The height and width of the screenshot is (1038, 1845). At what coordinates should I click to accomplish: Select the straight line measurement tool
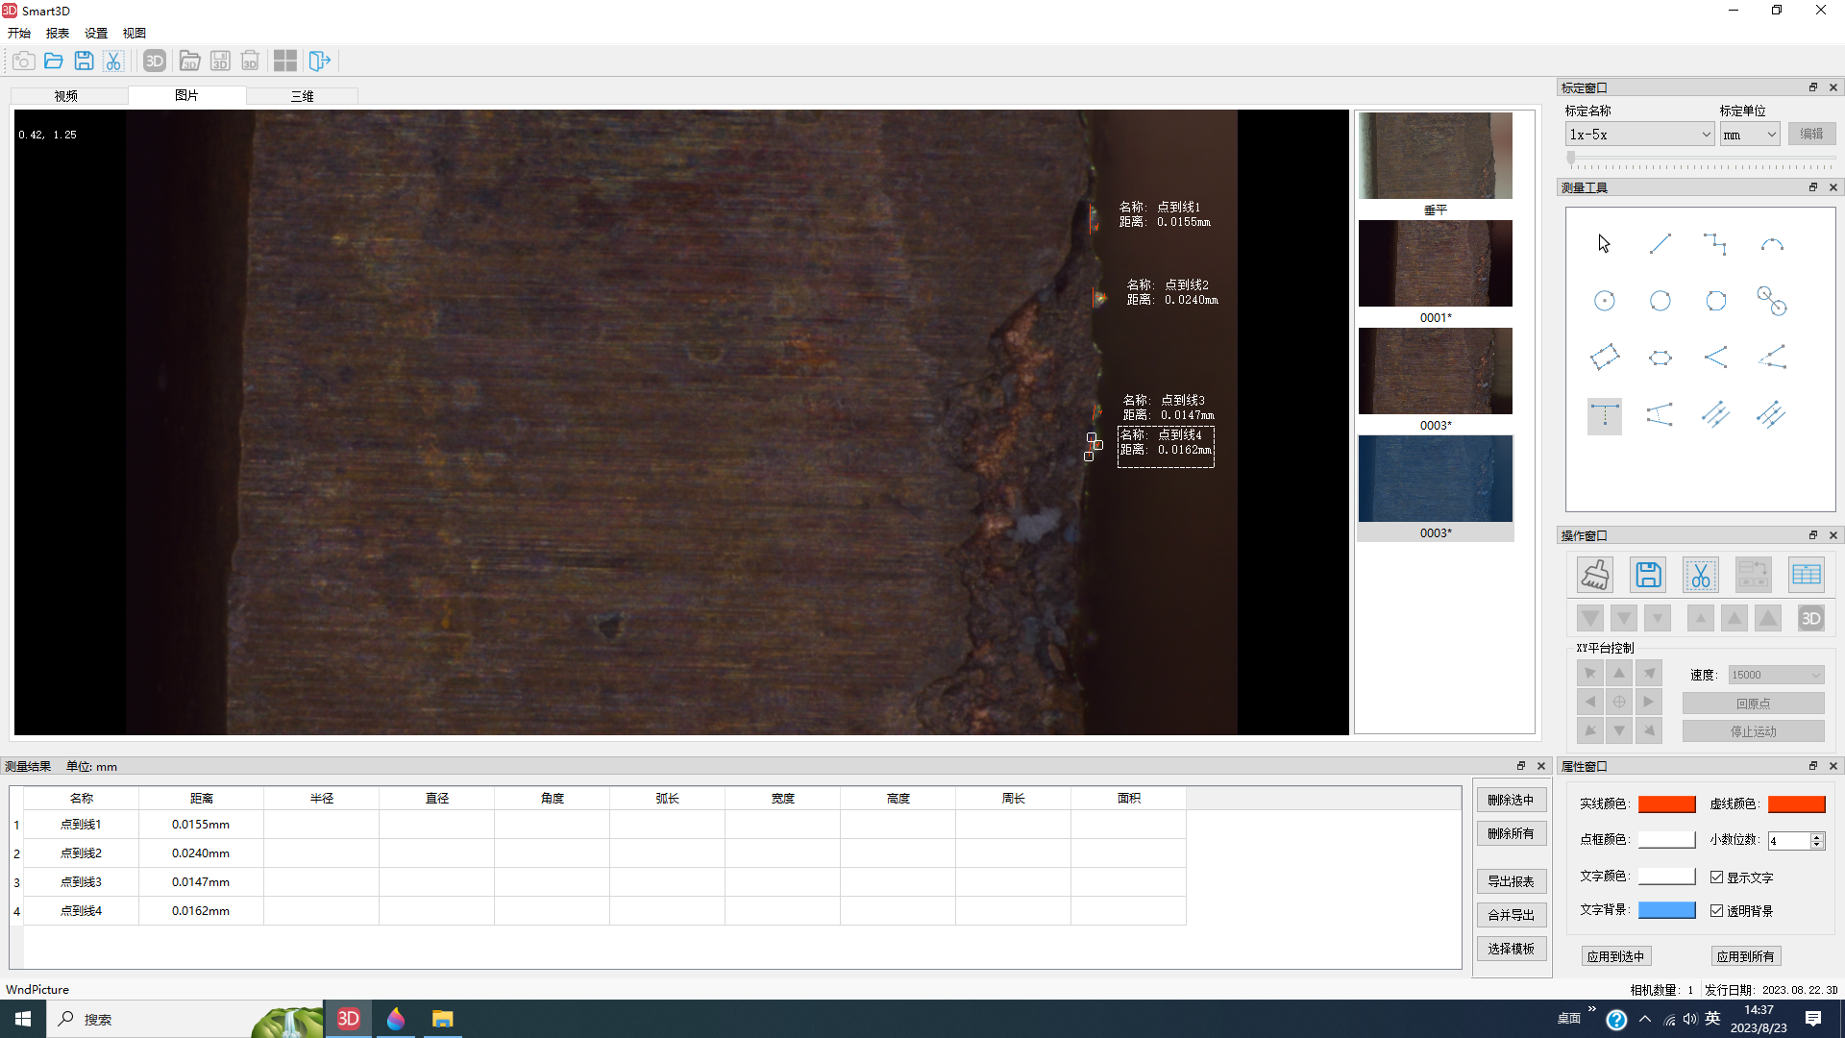(1660, 244)
